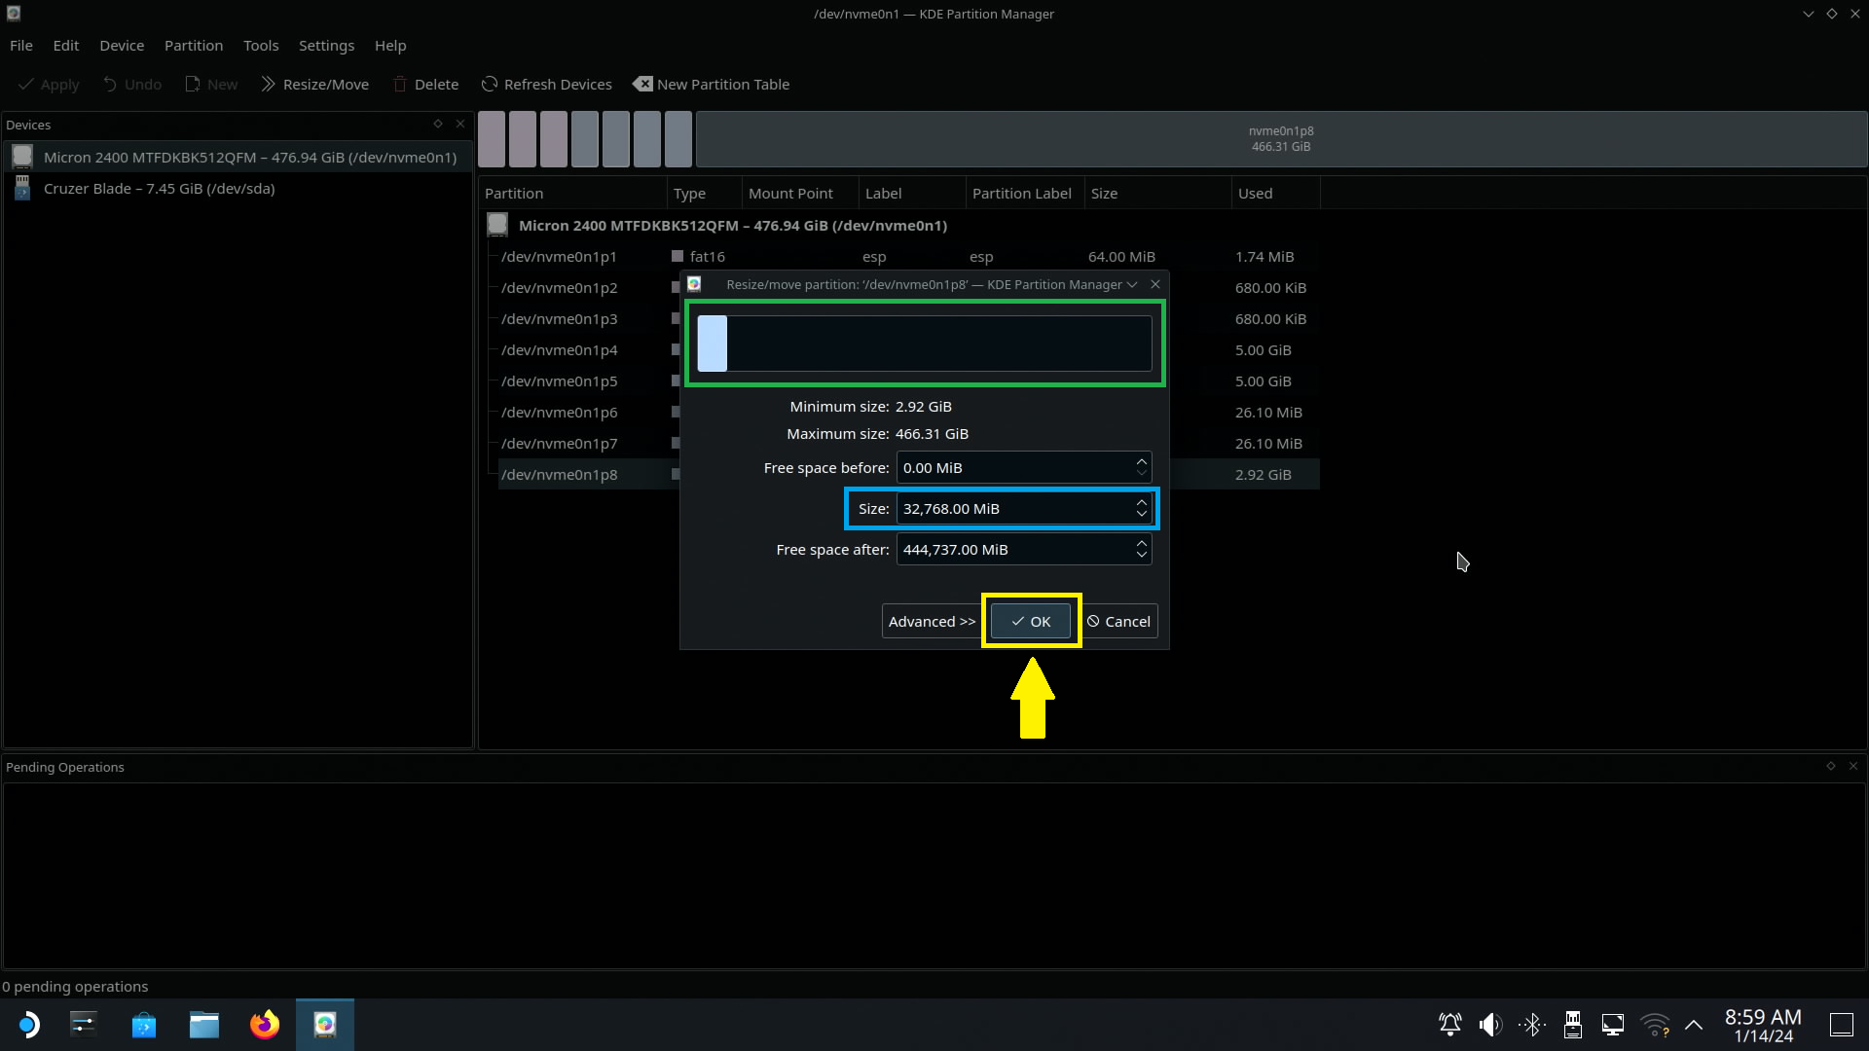
Task: Close the Pending Operations panel
Action: coord(1853,767)
